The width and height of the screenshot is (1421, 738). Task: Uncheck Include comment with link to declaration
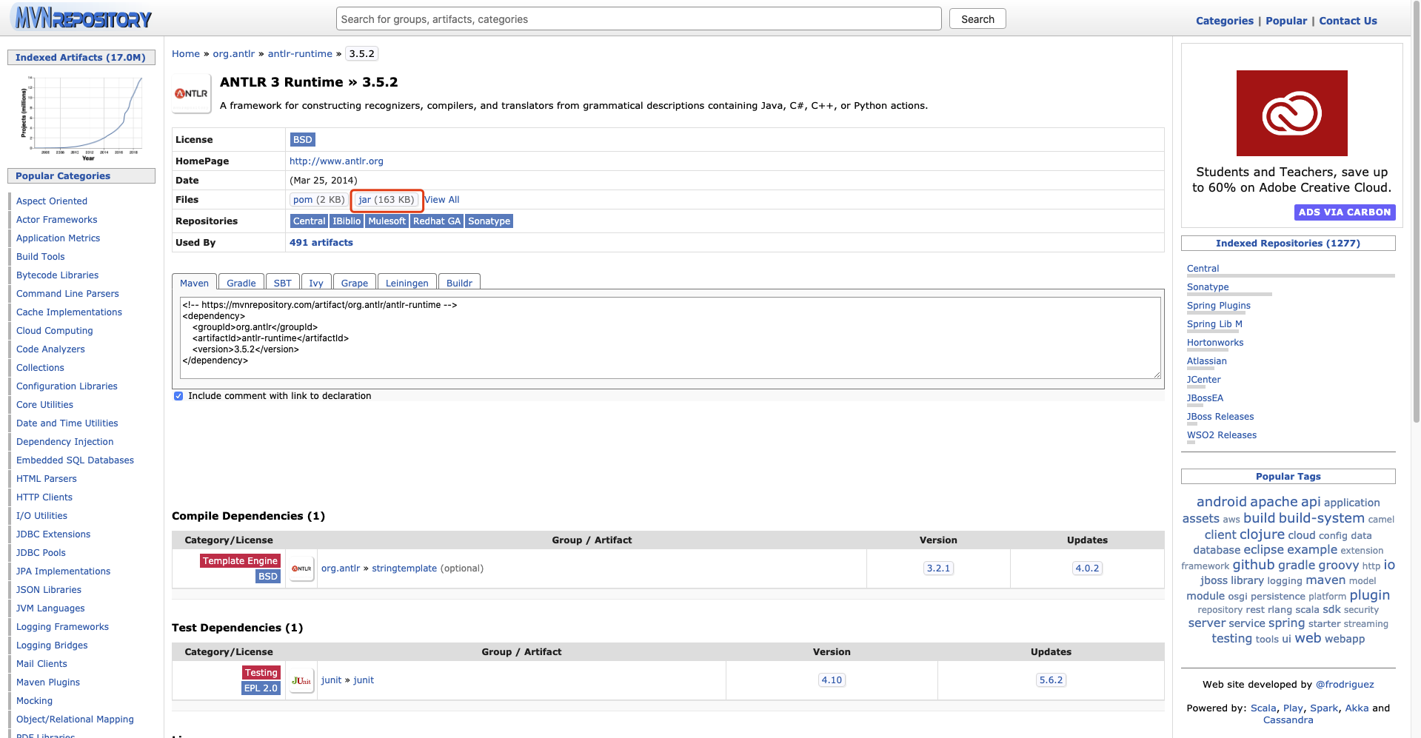pos(178,395)
